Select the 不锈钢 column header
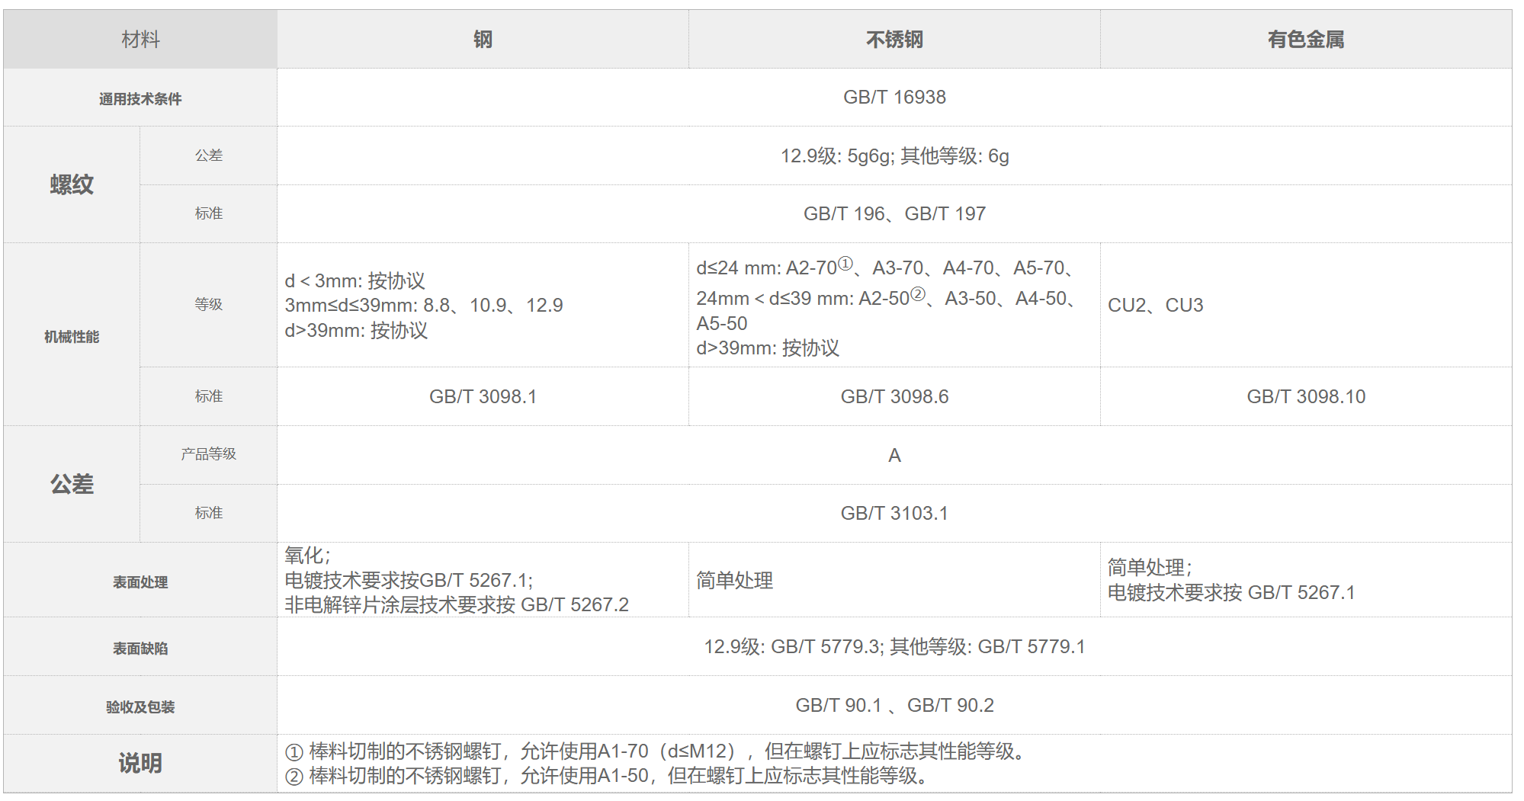Image resolution: width=1524 pixels, height=801 pixels. tap(894, 39)
